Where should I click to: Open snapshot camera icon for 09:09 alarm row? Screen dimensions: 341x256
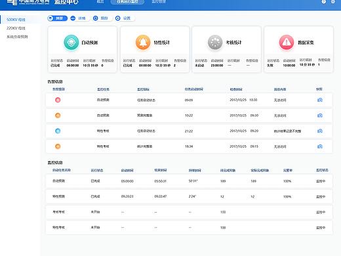(320, 100)
